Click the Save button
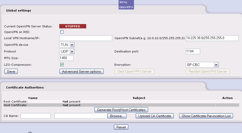 [11, 71]
